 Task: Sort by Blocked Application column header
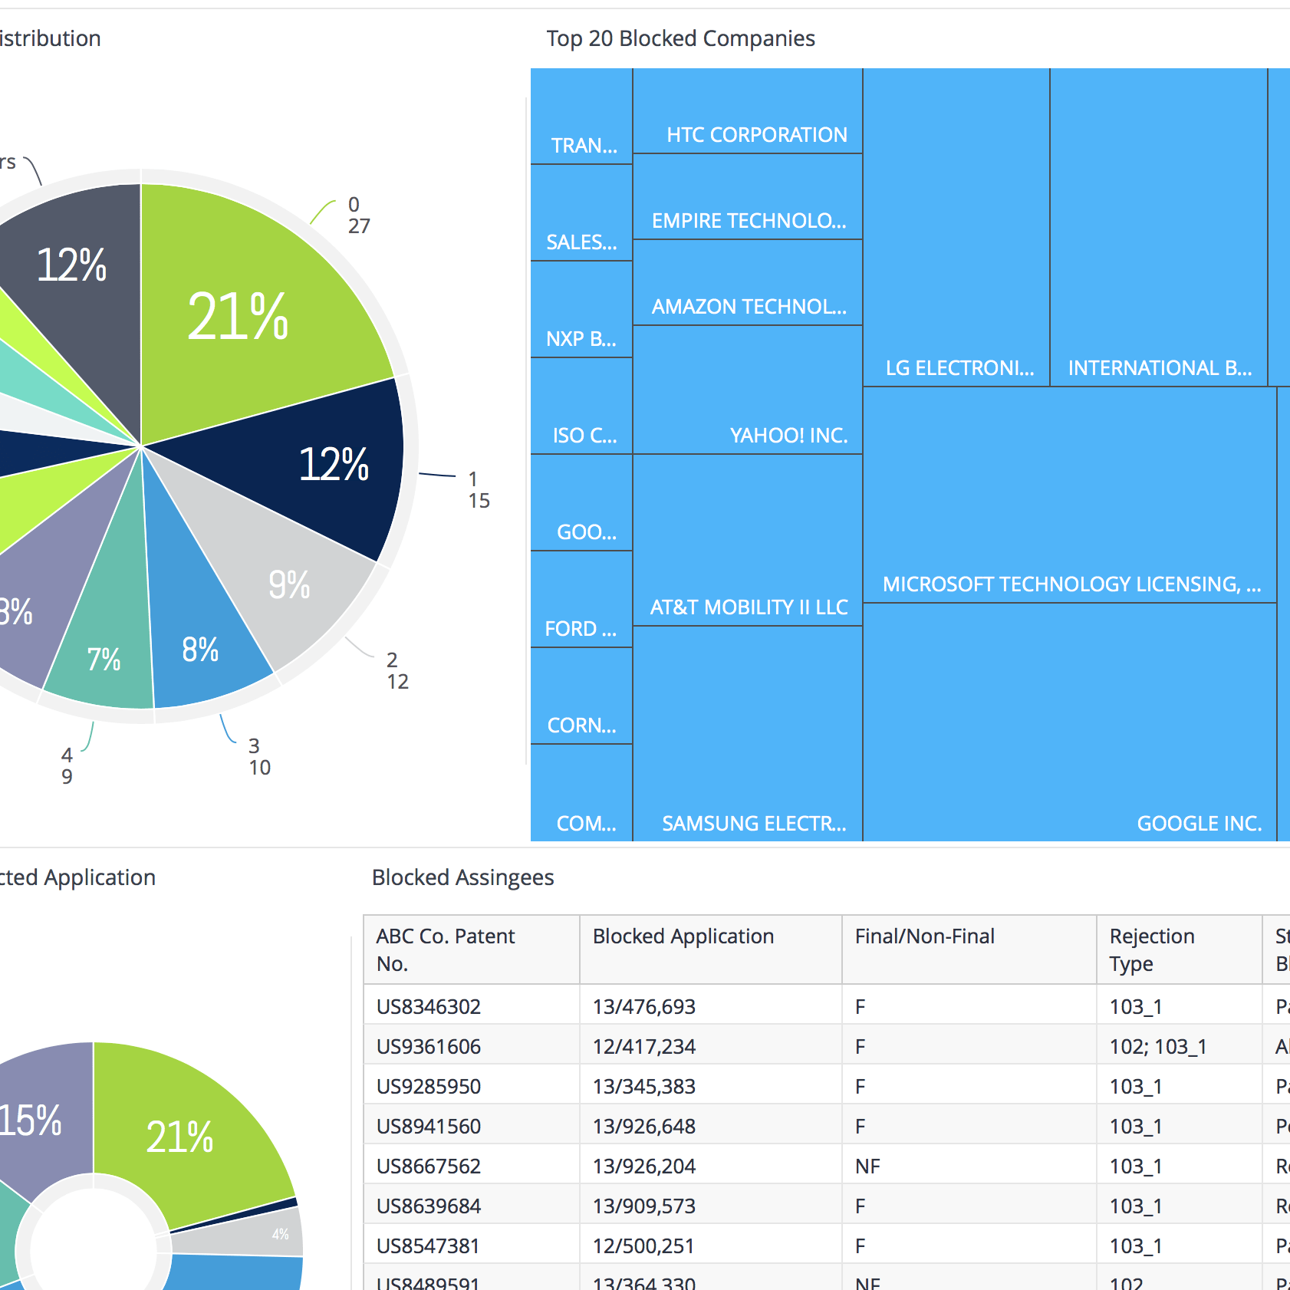pos(711,949)
